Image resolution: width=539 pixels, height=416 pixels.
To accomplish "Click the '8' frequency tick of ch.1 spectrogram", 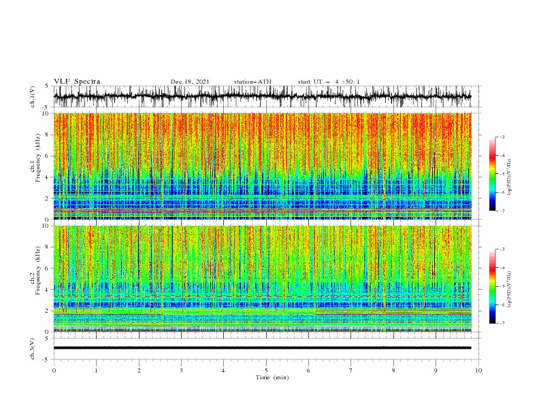I will pos(48,135).
